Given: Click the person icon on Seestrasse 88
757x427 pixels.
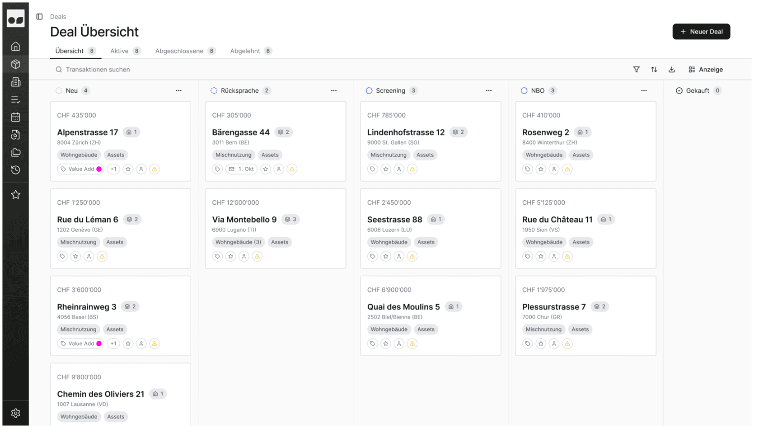Looking at the screenshot, I should point(399,256).
